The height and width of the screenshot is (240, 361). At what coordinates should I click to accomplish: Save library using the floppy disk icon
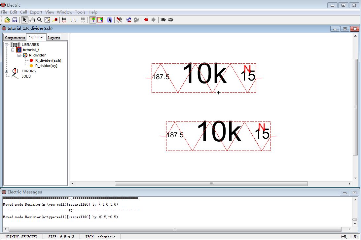tap(15, 20)
